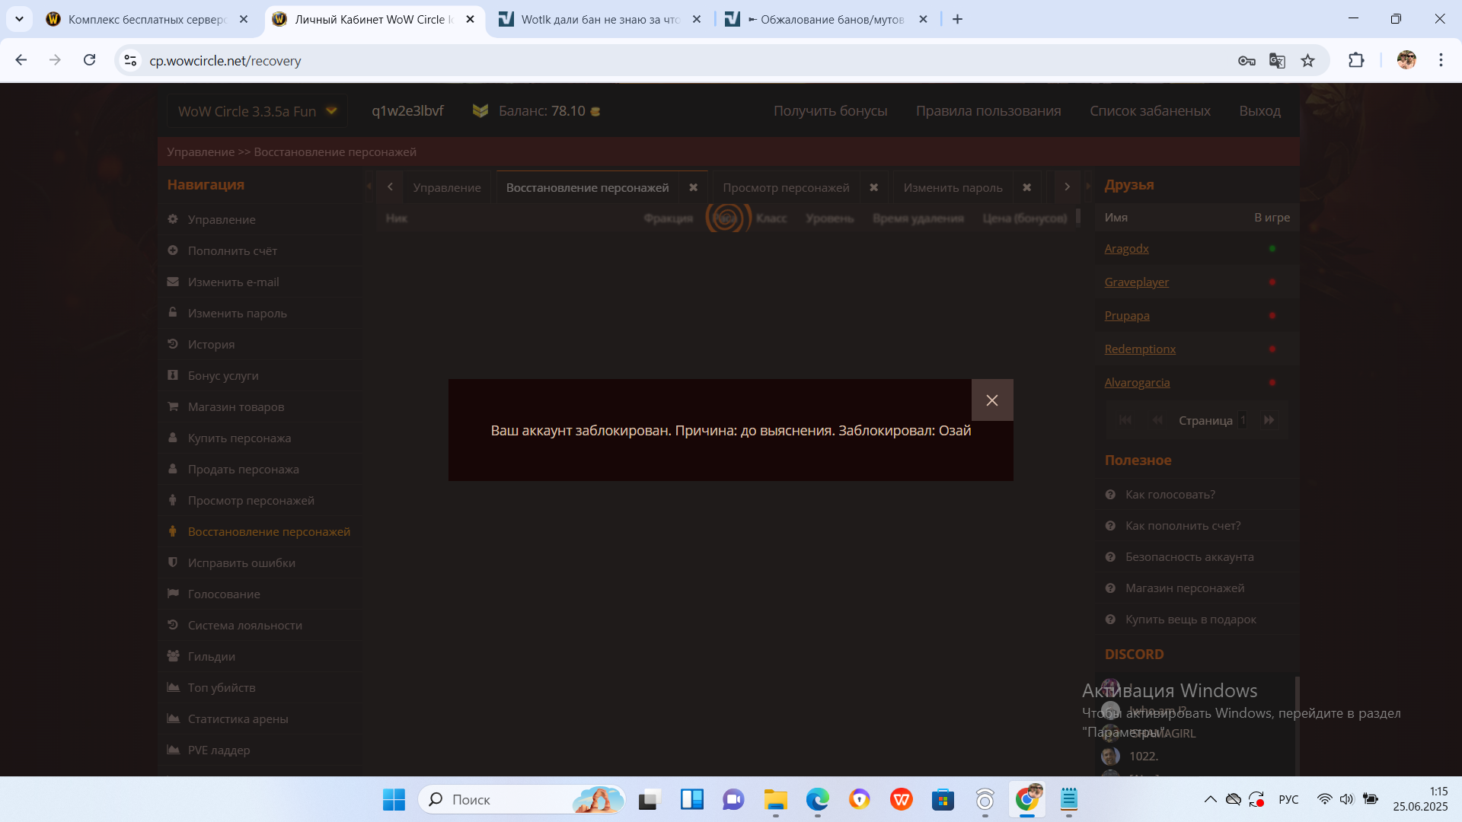The width and height of the screenshot is (1462, 822).
Task: Click the Как голосовать? help item
Action: coord(1170,495)
